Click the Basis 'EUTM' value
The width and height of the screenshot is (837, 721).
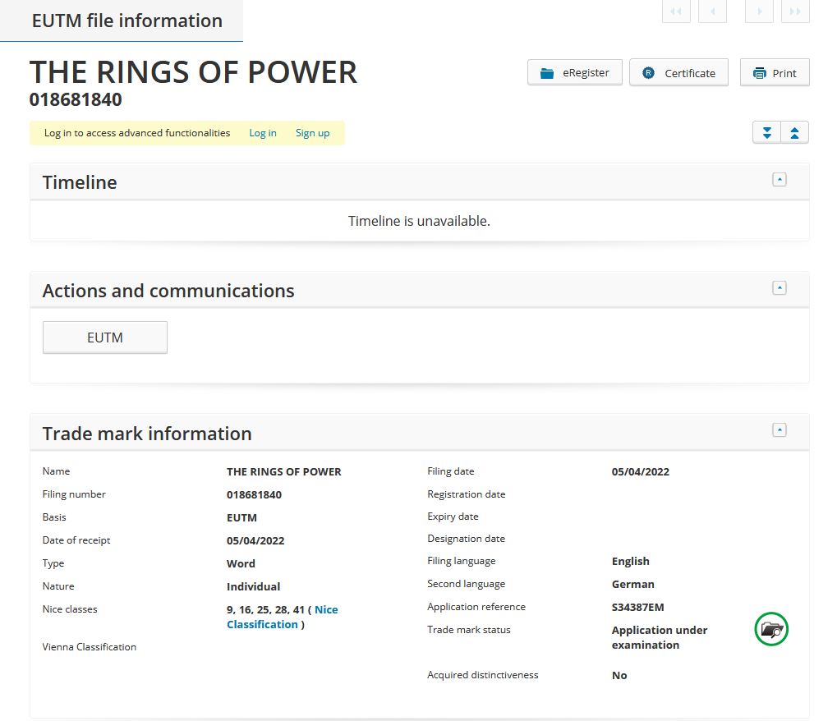241,517
